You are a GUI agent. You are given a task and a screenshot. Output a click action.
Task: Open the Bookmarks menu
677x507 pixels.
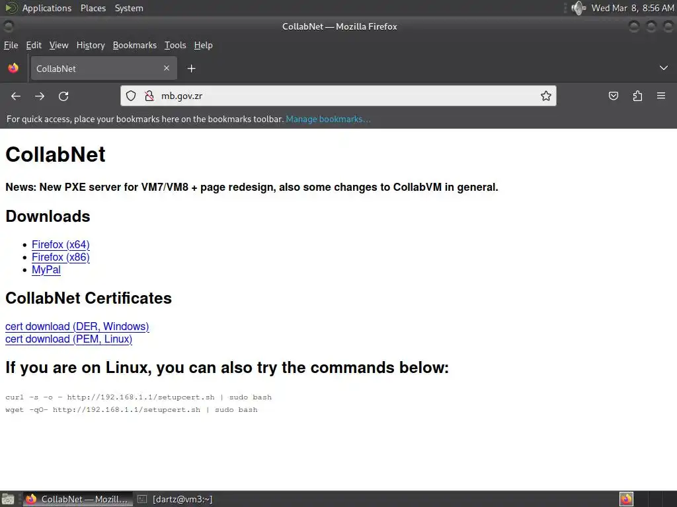[x=135, y=46]
